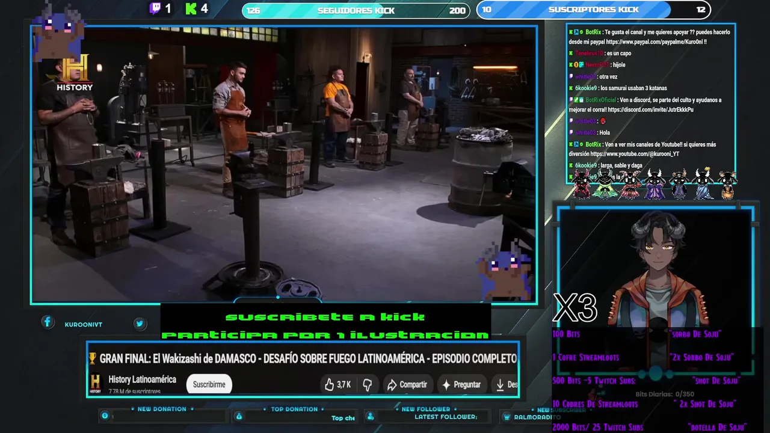Dislike the video with thumbs-down icon
770x433 pixels.
368,385
